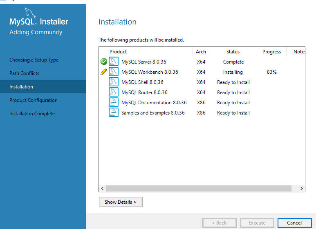The image size is (316, 229).
Task: Click the Adding Community subtitle
Action: click(36, 32)
